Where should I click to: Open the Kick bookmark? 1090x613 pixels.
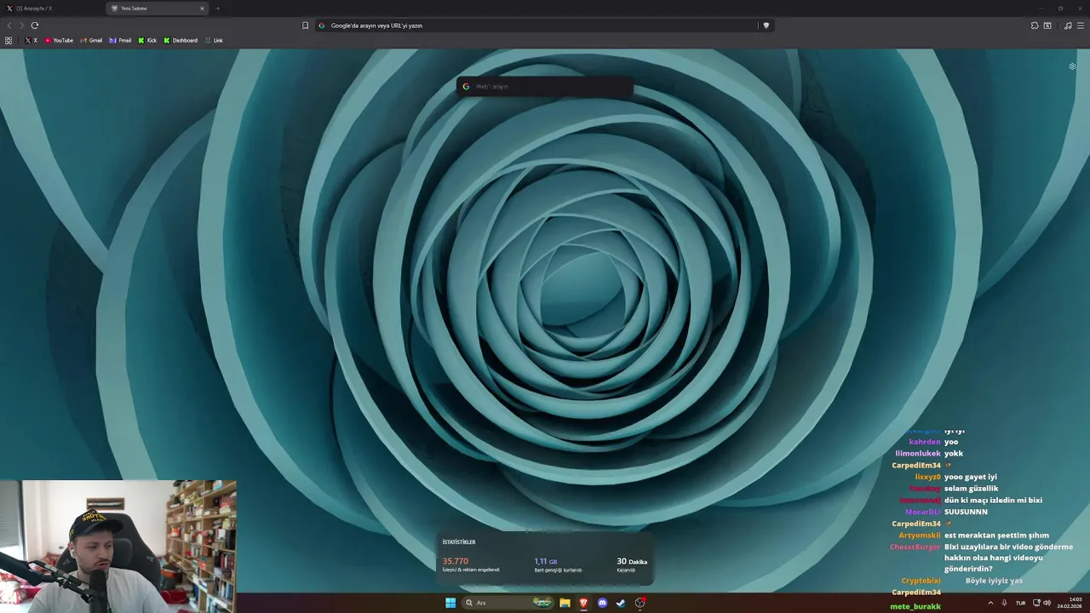(147, 40)
